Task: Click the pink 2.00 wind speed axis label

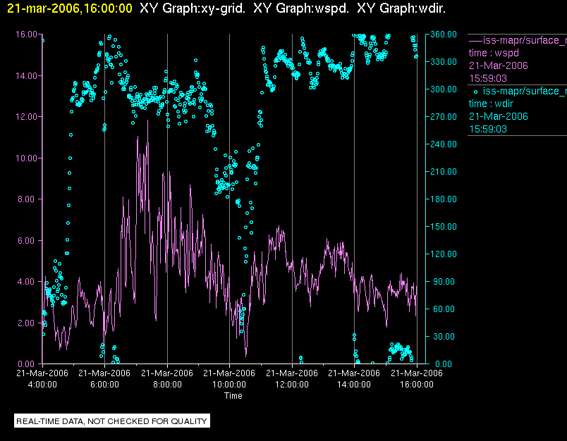Action: click(28, 323)
